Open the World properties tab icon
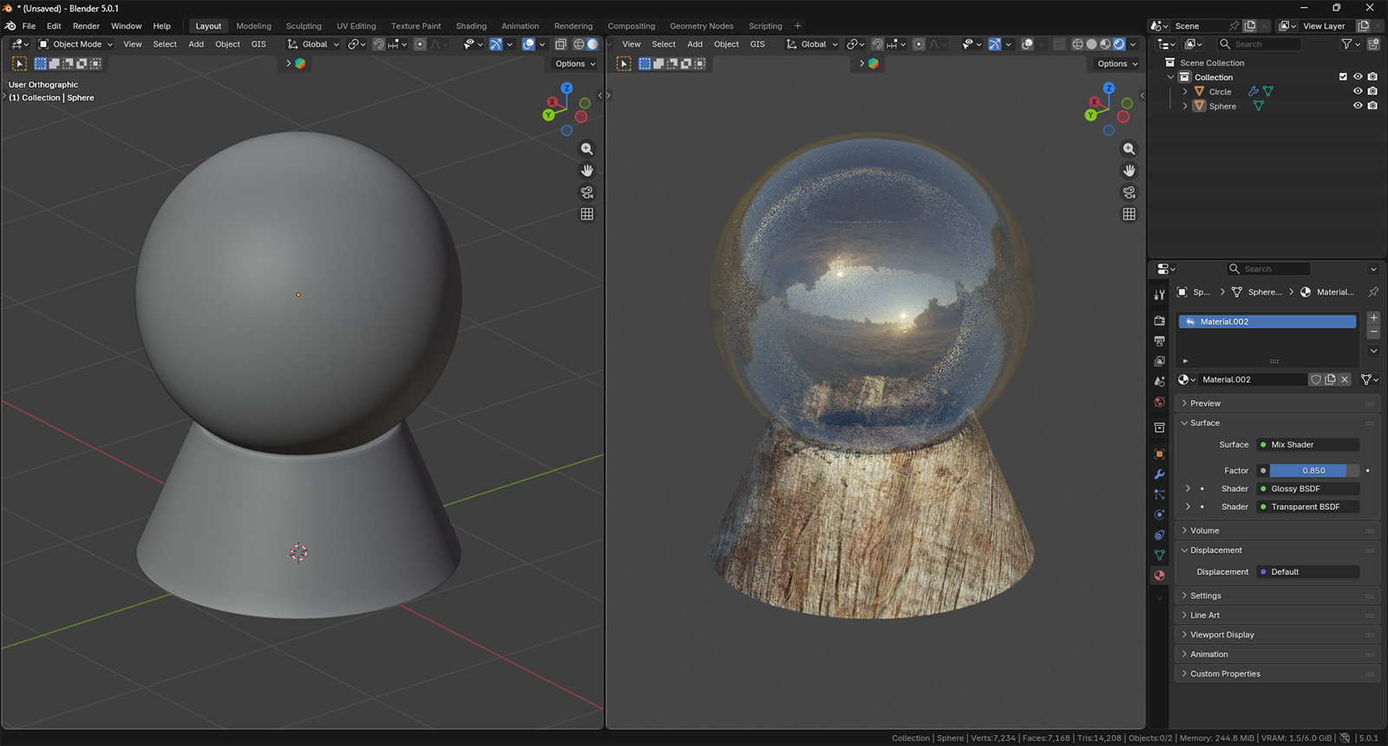1388x746 pixels. point(1159,402)
